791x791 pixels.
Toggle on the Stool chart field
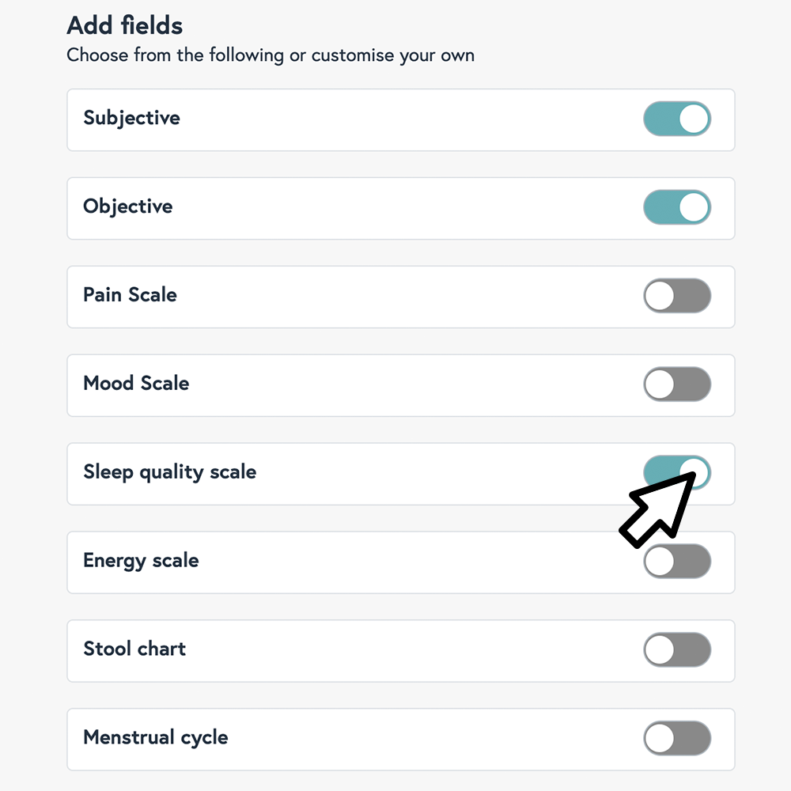[677, 651]
